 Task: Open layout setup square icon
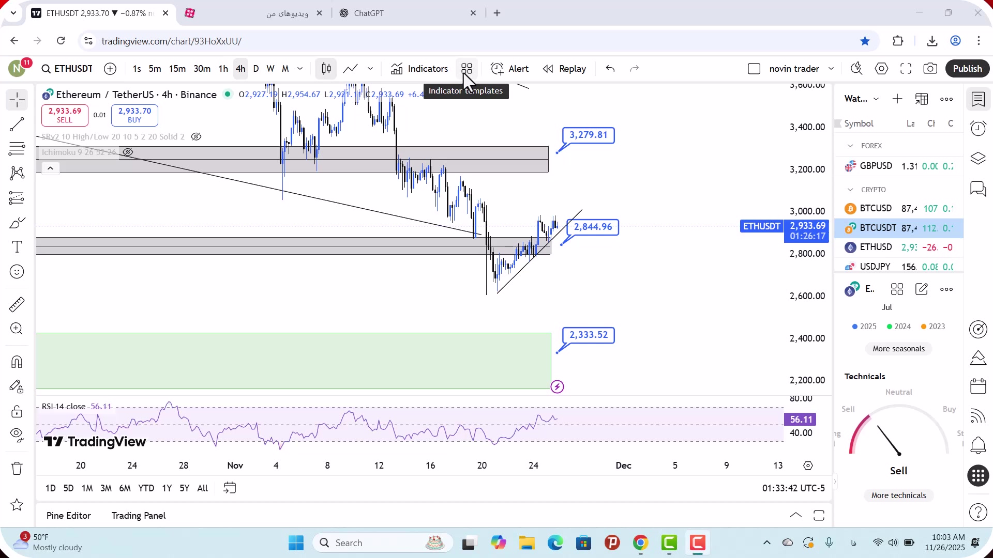coord(754,69)
